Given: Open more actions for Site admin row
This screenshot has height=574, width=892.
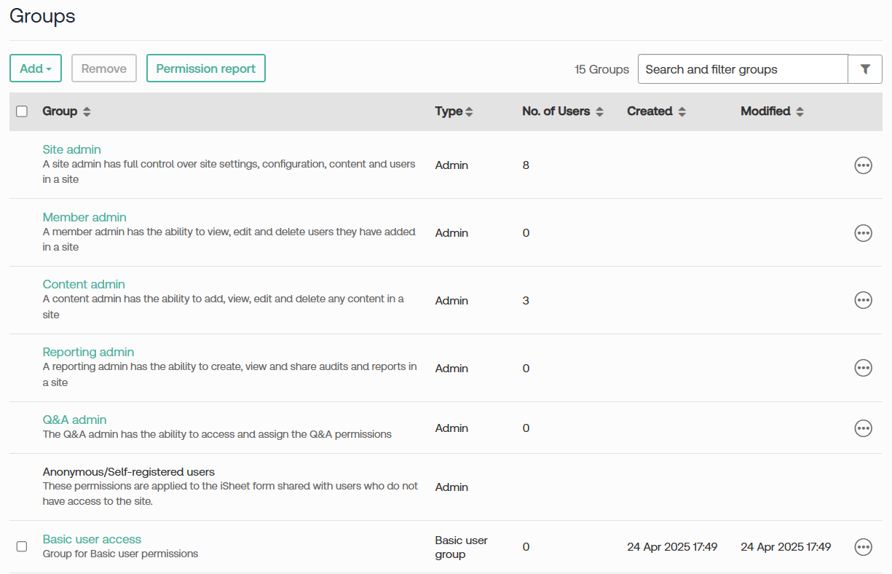Looking at the screenshot, I should tap(863, 165).
